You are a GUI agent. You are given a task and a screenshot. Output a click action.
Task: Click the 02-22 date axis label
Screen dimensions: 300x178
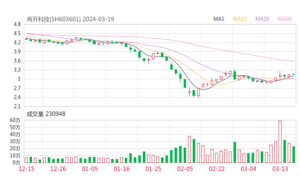click(x=217, y=169)
